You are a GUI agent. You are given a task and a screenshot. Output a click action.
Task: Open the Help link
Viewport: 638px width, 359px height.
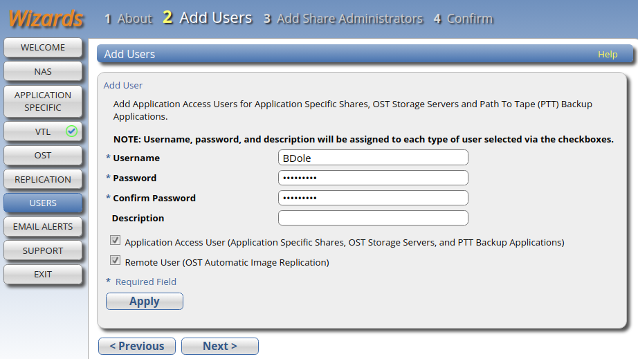tap(608, 54)
